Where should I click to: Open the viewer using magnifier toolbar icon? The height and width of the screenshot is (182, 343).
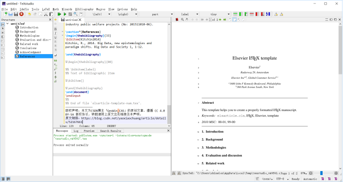pyautogui.click(x=75, y=14)
